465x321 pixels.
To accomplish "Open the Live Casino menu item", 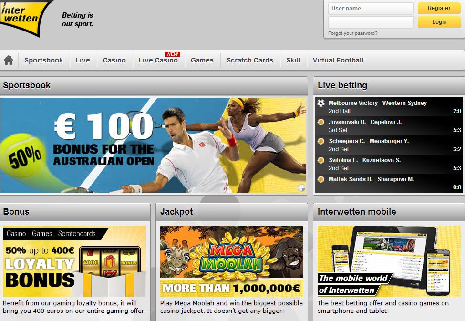I will coord(158,60).
